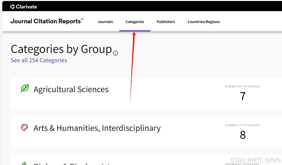The height and width of the screenshot is (165, 282).
Task: Click the Arts & Humanities category count 8
Action: [x=243, y=135]
